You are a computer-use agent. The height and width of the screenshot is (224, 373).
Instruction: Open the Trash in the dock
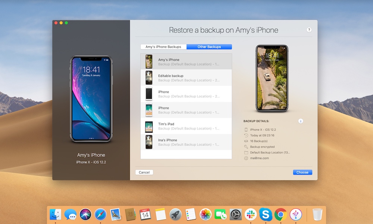pyautogui.click(x=317, y=214)
